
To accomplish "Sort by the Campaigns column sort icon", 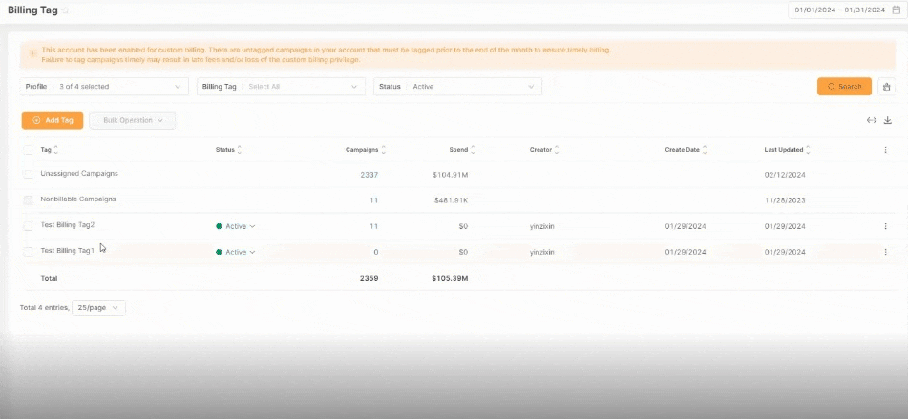I will (384, 150).
